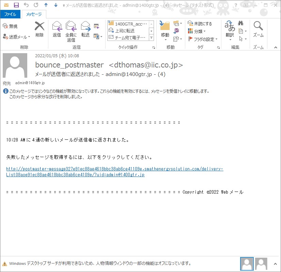Click the OneNote send icon
Image resolution: width=281 pixels, height=272 pixels.
pos(176,31)
